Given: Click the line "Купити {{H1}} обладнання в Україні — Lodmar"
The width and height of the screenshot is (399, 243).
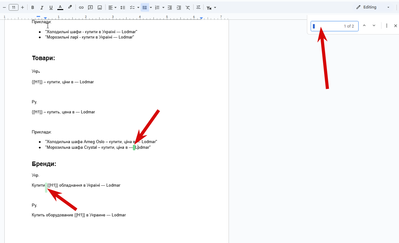Looking at the screenshot, I should click(76, 185).
